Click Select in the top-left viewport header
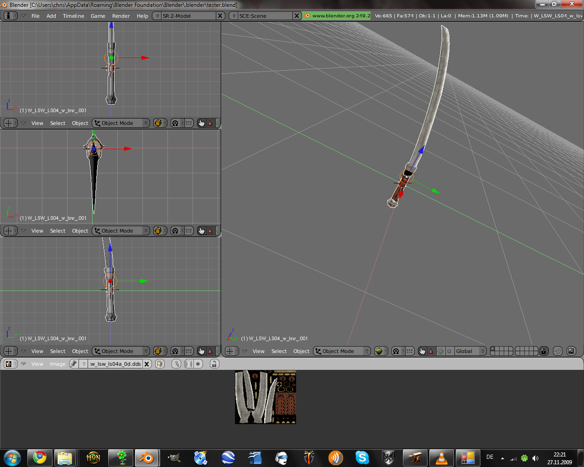584x467 pixels. (57, 123)
